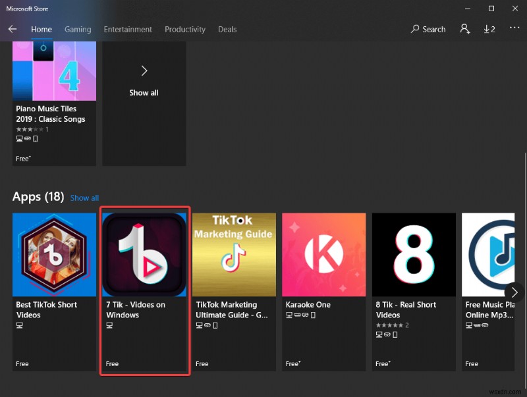Click the right arrow to see more apps
Screen dimensions: 527x397
pos(515,292)
